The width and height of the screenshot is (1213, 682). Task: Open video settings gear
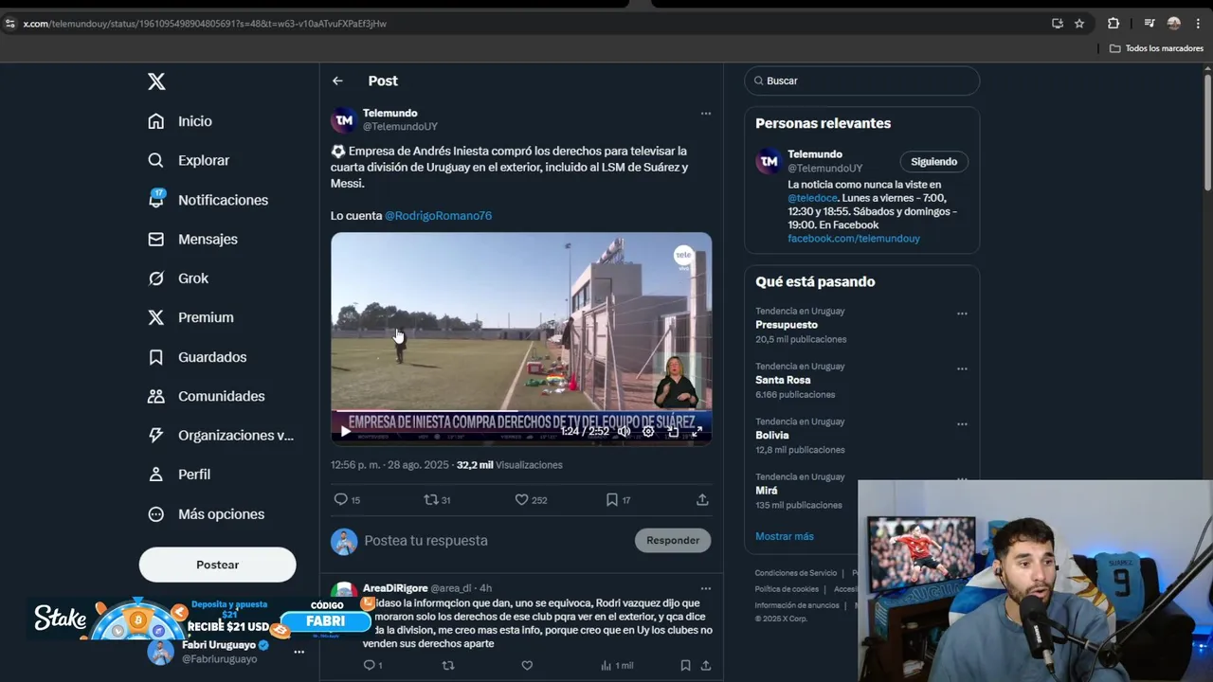(648, 431)
